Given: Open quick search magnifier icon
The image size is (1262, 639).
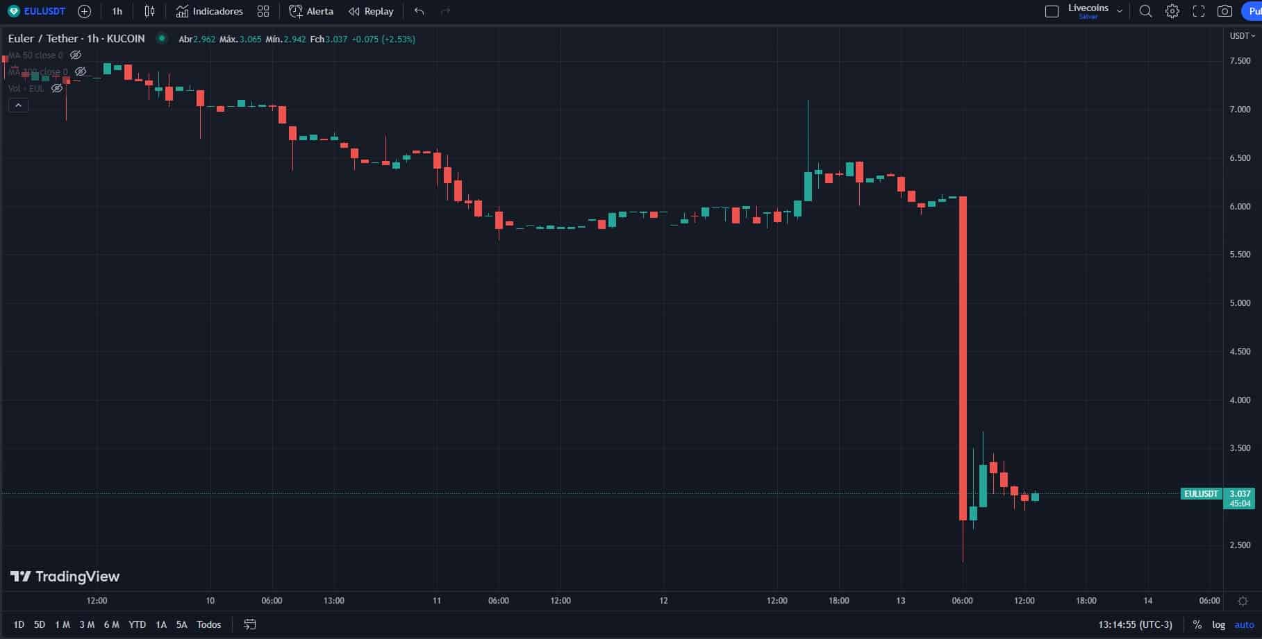Looking at the screenshot, I should point(1146,11).
